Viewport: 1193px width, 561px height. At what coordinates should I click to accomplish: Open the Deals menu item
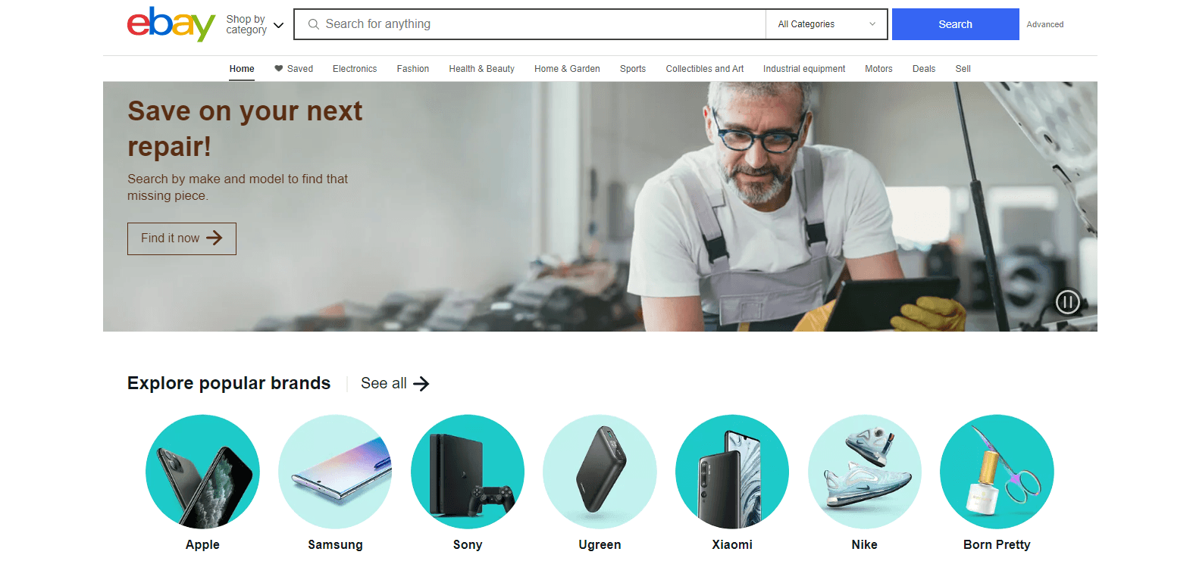[x=923, y=69]
